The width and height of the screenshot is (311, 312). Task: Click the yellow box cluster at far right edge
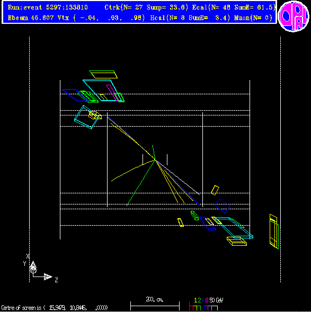(x=274, y=231)
